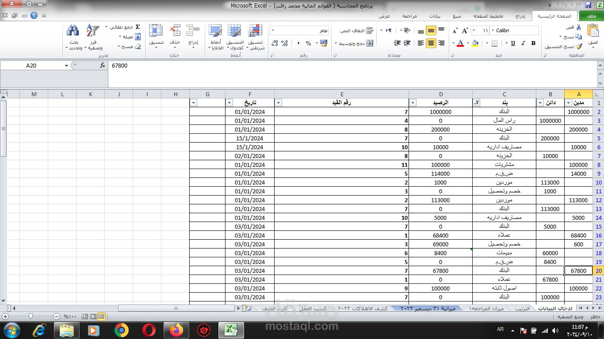Open the Calibri font name dropdown
This screenshot has width=604, height=339.
493,30
